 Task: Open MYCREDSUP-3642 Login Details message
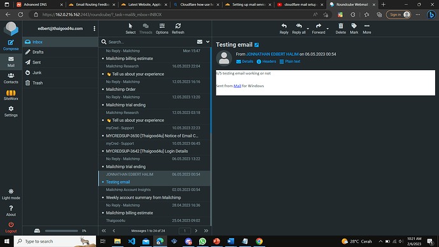pos(154,147)
